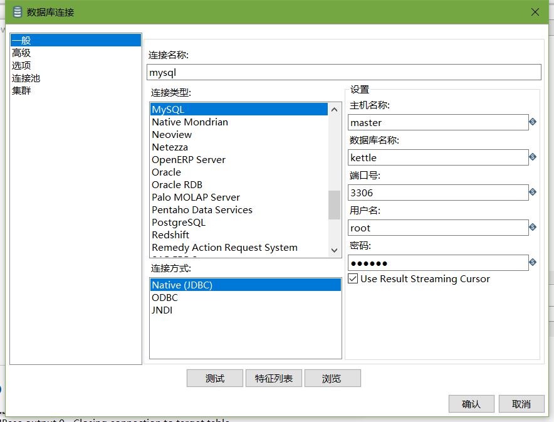Click variable icon beside host name field
The image size is (554, 422).
[533, 122]
